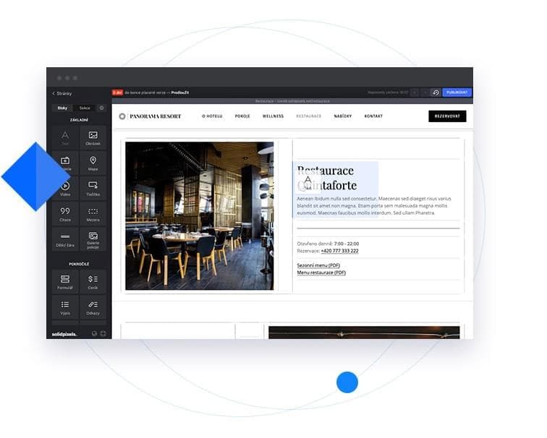Open sidebar settings gear next to Sekce

click(x=101, y=108)
